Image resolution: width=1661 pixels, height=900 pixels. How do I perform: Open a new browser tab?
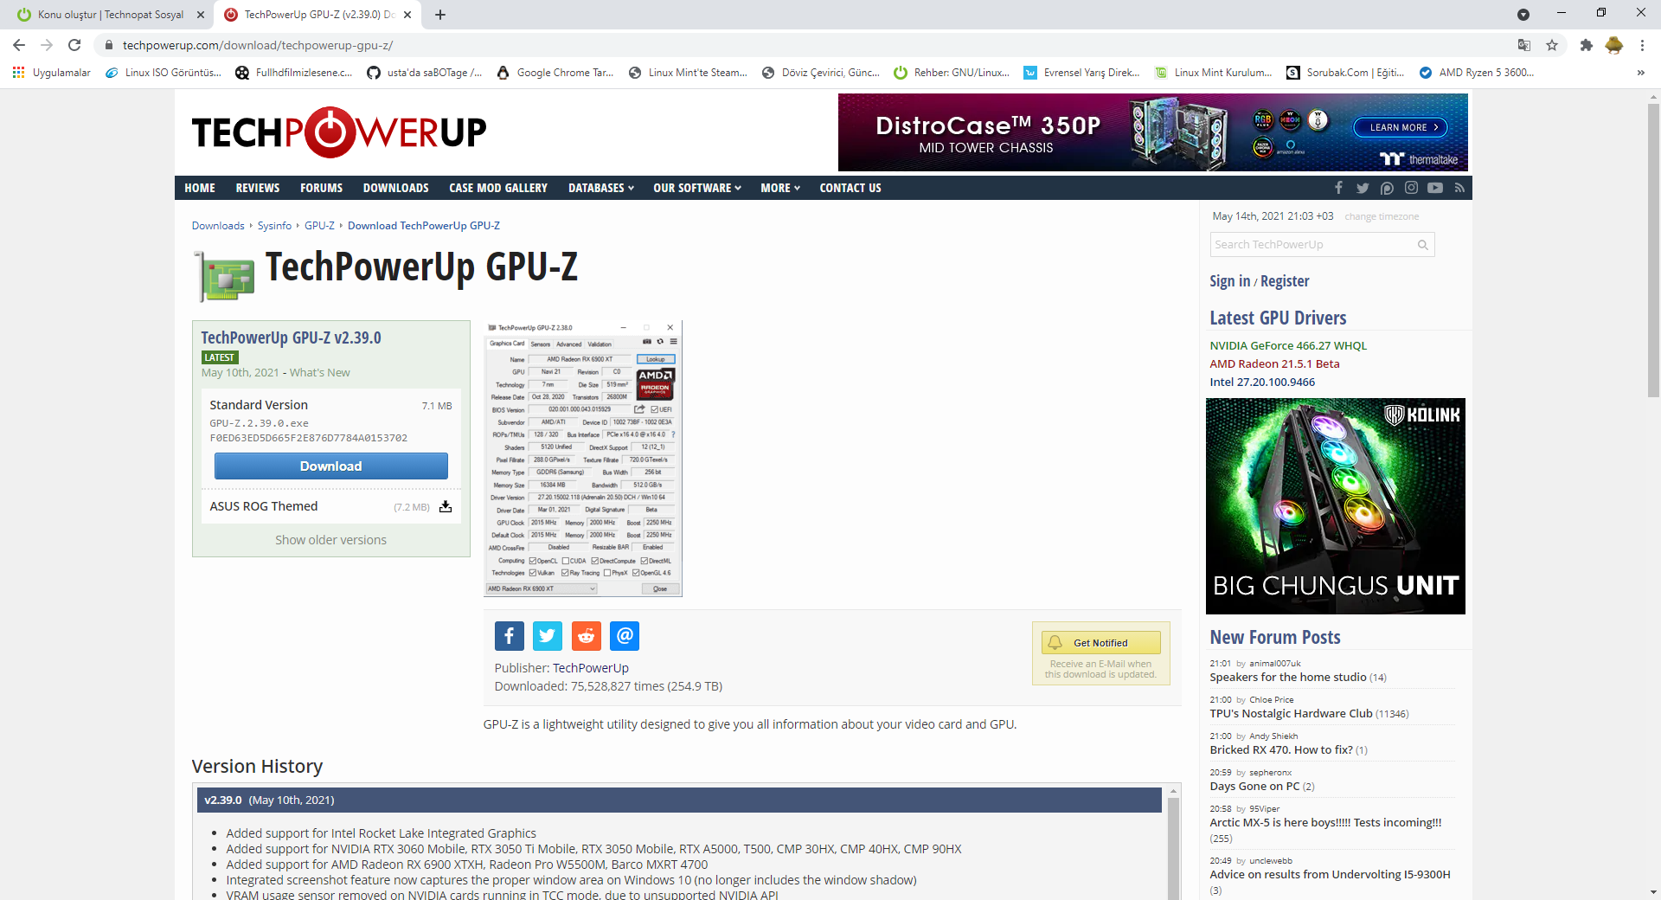[440, 15]
